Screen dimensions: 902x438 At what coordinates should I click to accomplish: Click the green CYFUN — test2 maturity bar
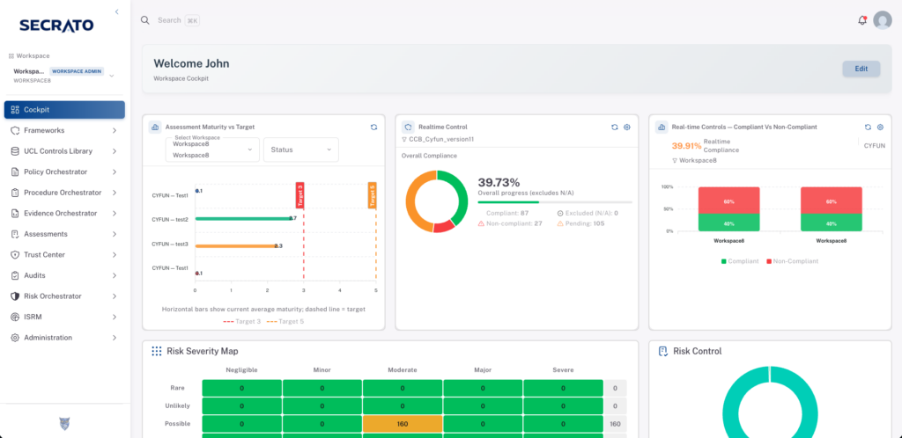click(x=243, y=218)
